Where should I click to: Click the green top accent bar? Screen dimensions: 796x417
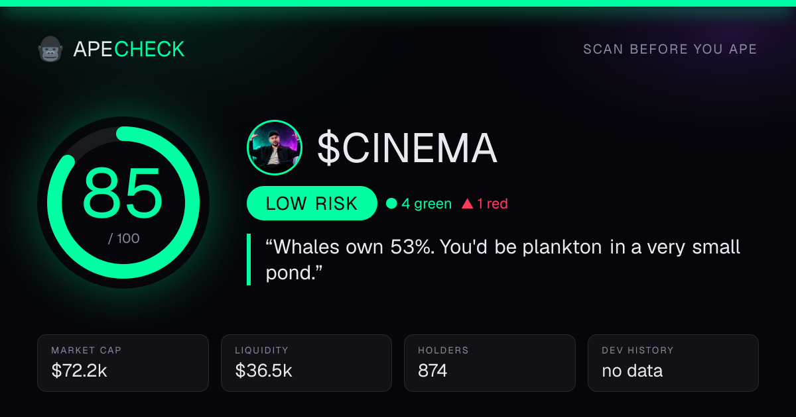tap(398, 3)
